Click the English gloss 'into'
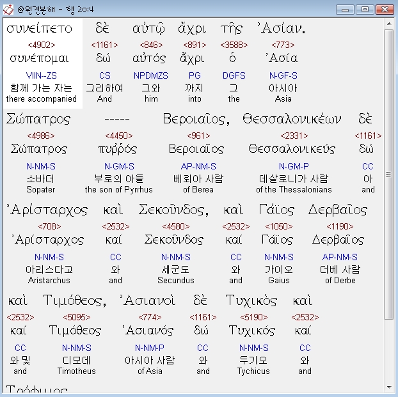The image size is (398, 397). click(195, 98)
